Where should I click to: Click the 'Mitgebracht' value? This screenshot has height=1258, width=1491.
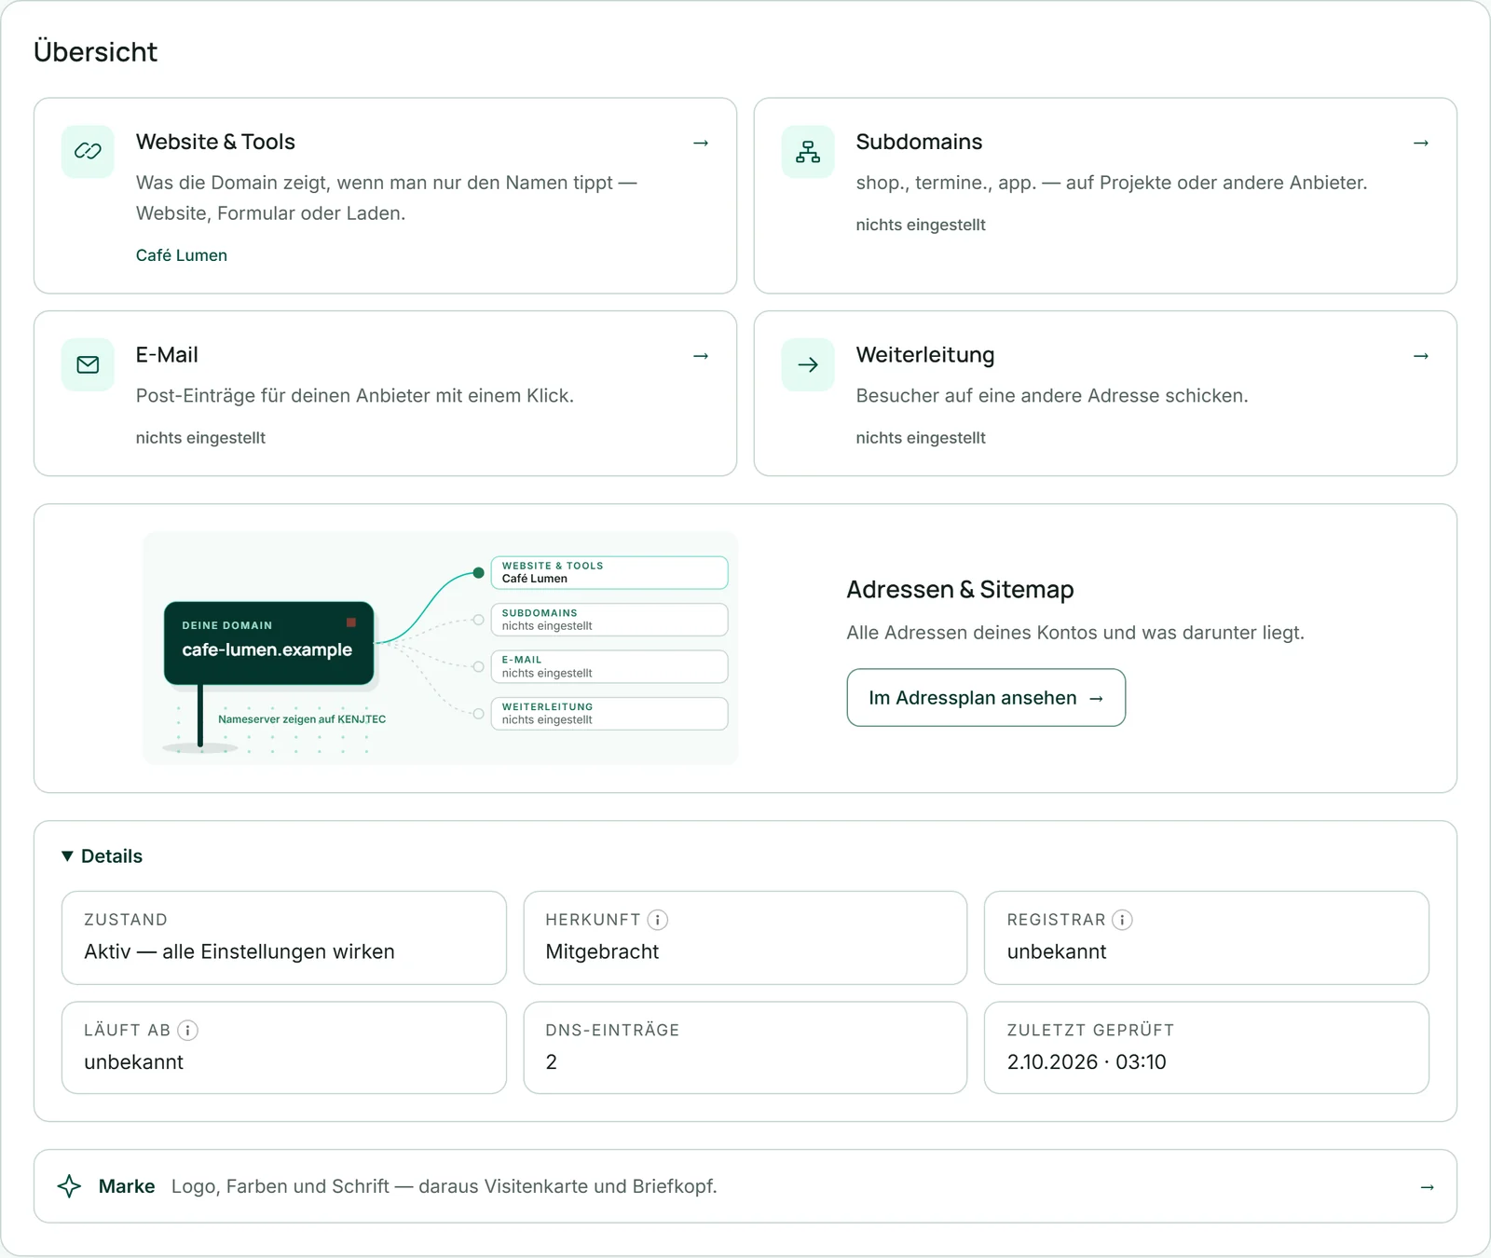tap(602, 951)
